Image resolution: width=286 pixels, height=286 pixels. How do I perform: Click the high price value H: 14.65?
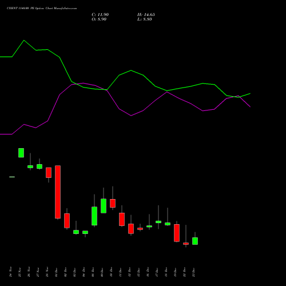pos(146,15)
